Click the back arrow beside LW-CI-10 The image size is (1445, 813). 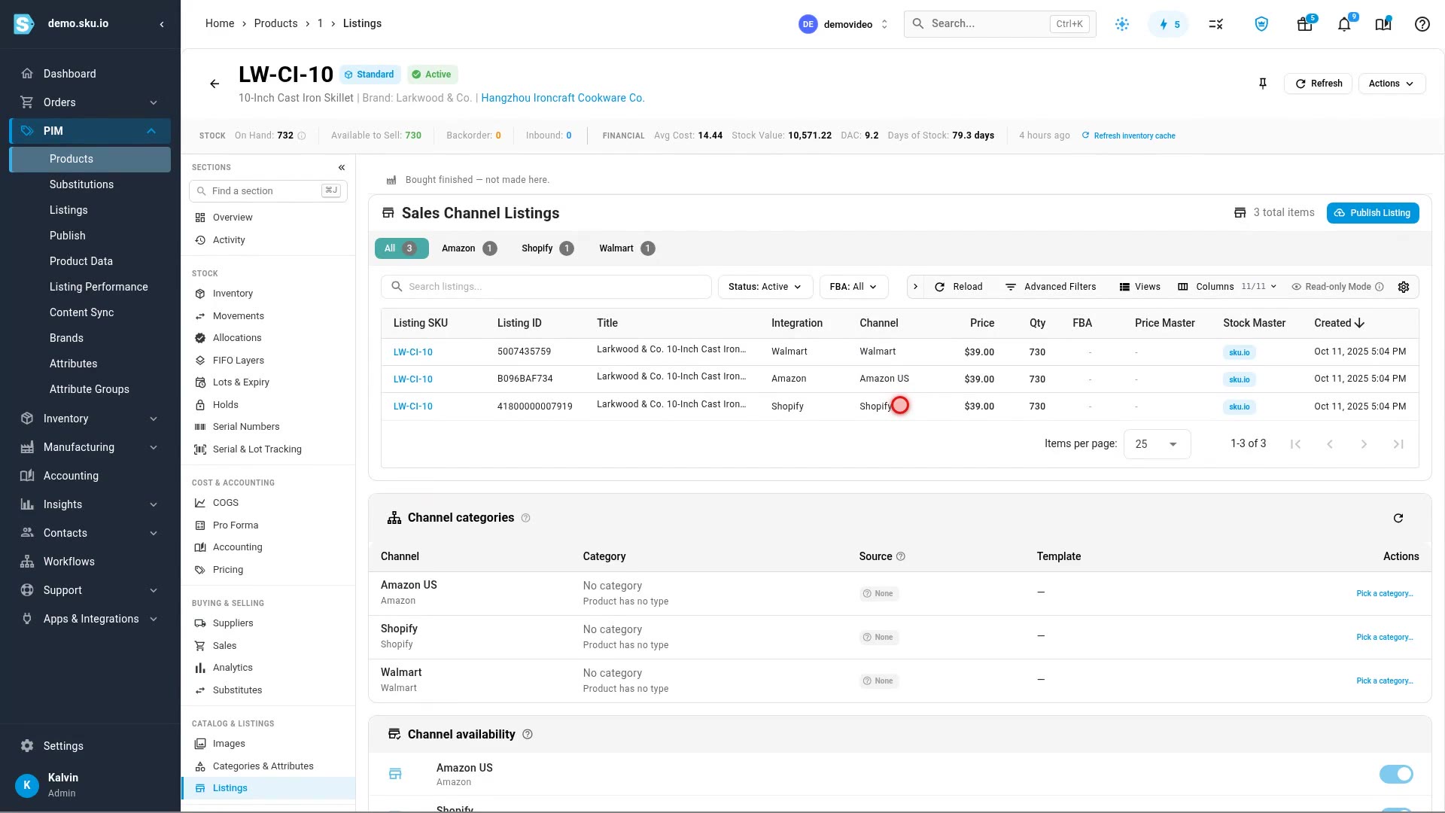(x=214, y=84)
